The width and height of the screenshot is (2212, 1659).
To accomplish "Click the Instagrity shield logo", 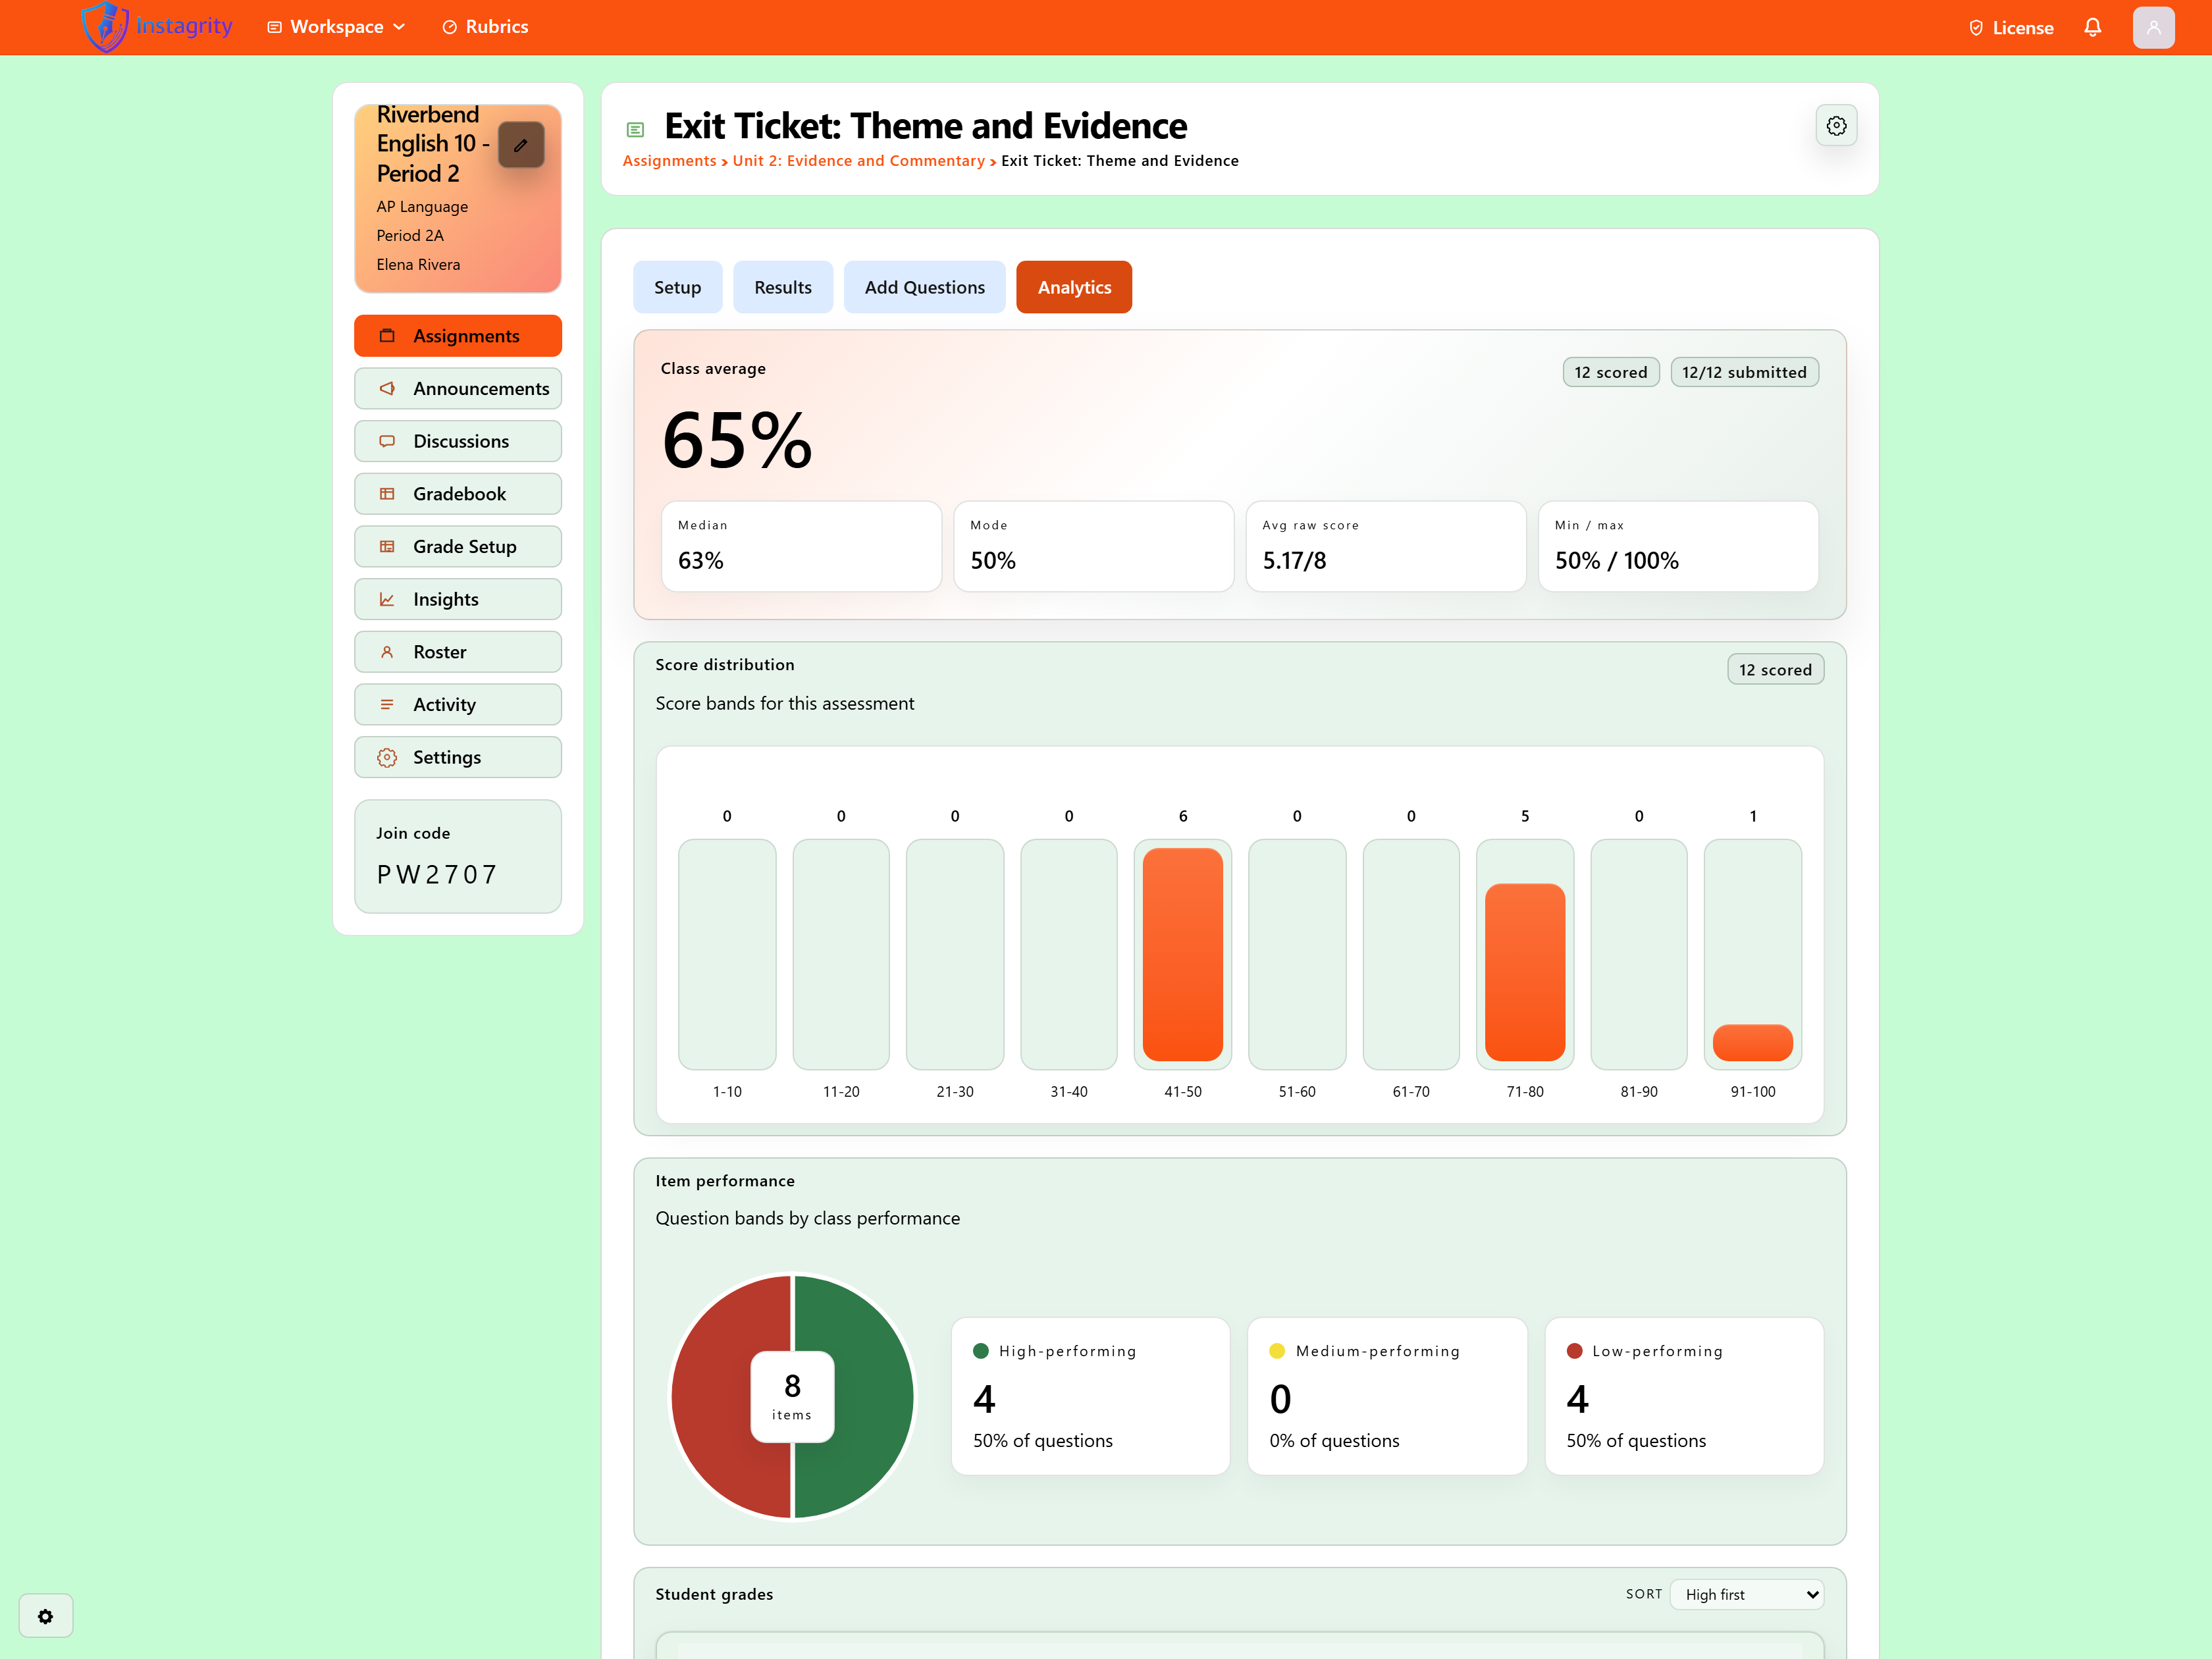I will (104, 27).
